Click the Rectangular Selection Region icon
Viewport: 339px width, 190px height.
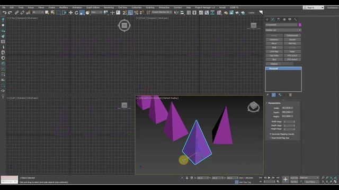(58, 13)
